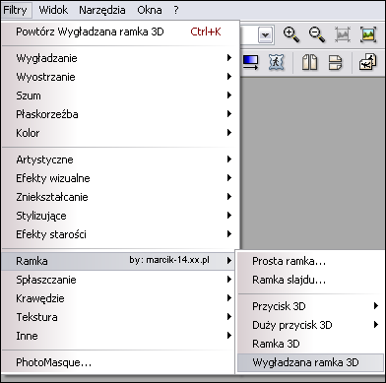Expand the Wyostrzanie submenu
This screenshot has height=383, width=386.
[120, 77]
